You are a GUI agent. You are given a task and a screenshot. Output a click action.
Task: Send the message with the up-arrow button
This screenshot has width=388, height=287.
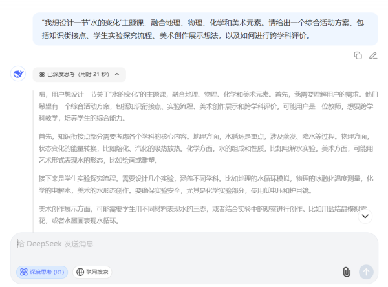point(366,272)
